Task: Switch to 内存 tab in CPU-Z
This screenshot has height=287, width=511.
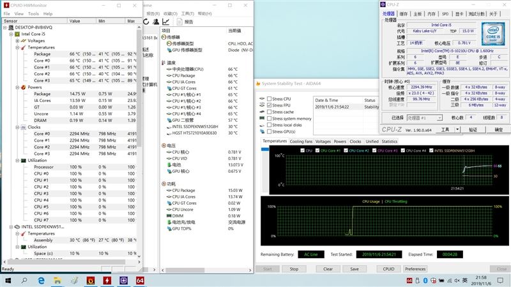Action: (431, 13)
